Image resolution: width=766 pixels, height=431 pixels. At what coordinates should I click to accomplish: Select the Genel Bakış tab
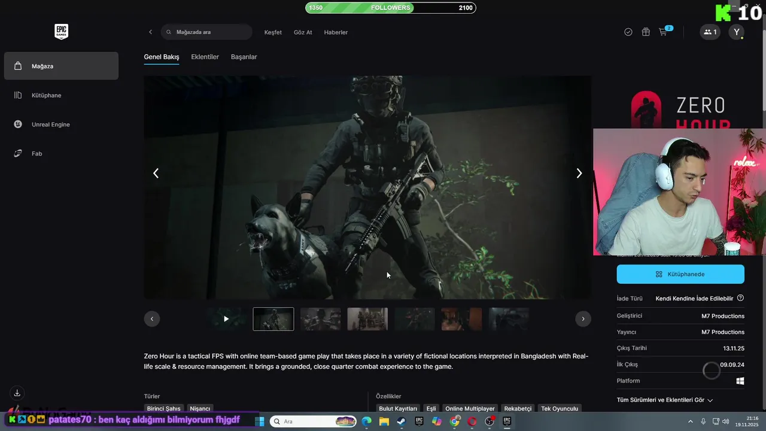point(162,57)
